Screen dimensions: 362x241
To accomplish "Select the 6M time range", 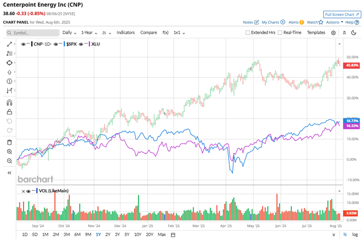I will (77, 235).
